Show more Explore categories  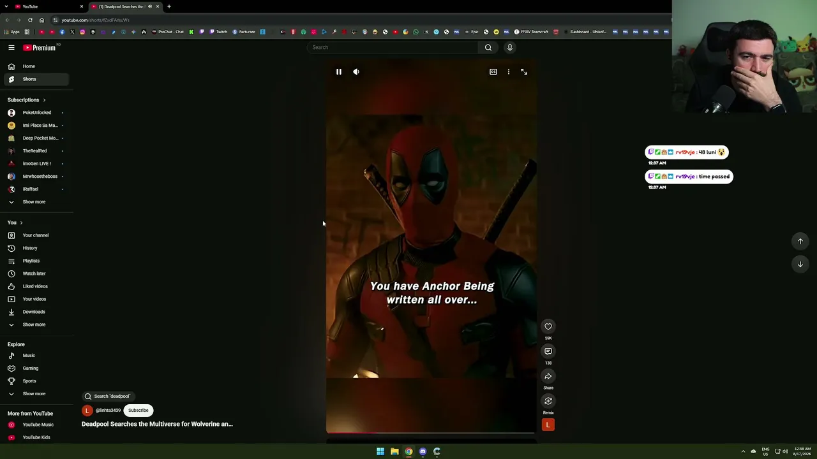click(36, 394)
